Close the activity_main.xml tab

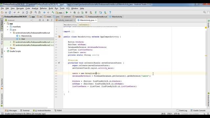tap(74, 20)
